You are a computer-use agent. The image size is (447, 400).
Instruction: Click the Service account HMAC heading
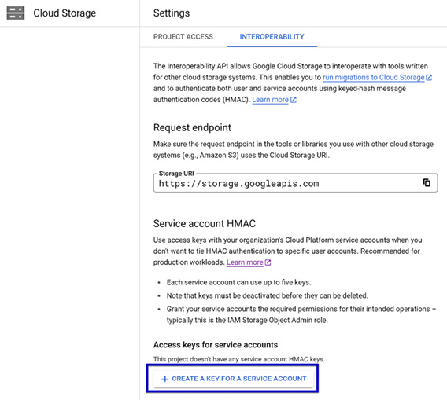(205, 223)
